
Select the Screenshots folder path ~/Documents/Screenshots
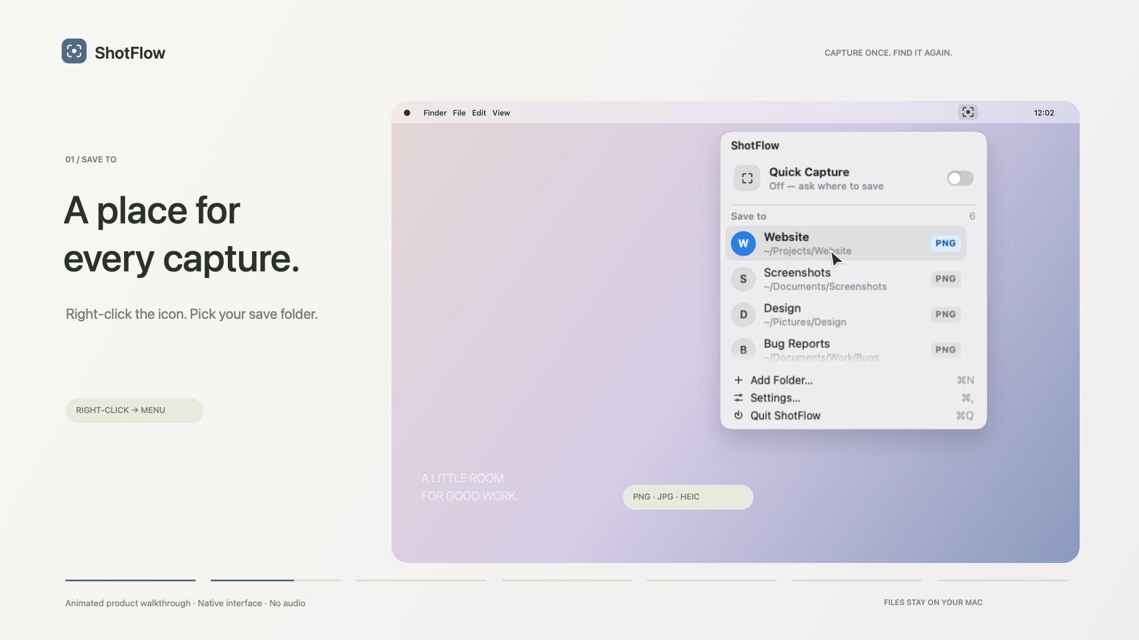click(825, 287)
